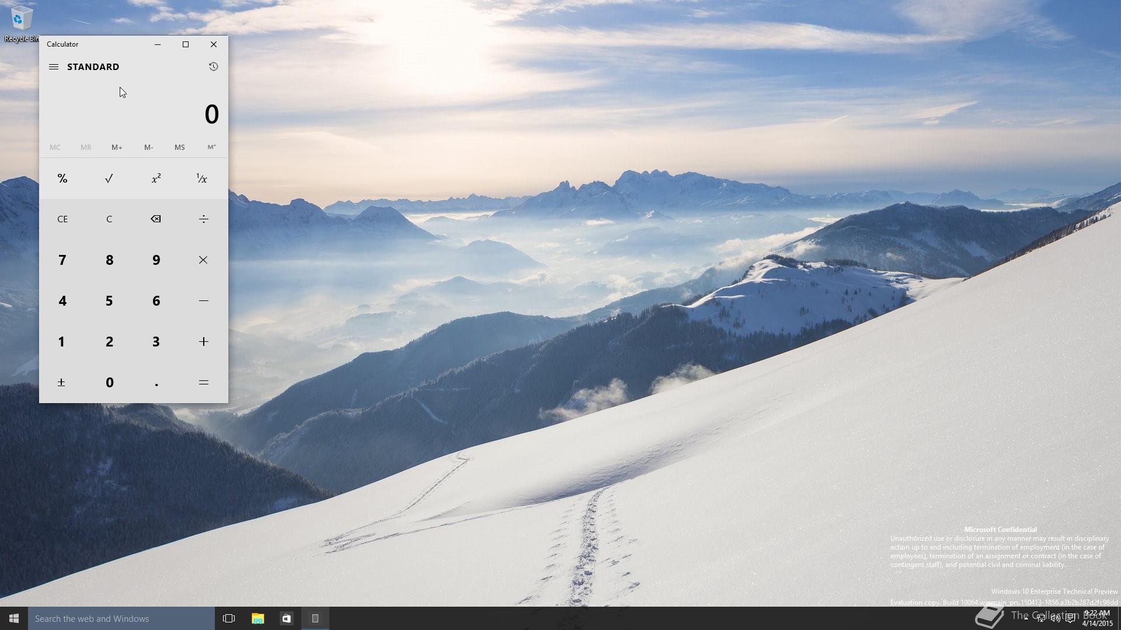Screen dimensions: 1121x630
Task: Click the minus operator key
Action: 203,300
